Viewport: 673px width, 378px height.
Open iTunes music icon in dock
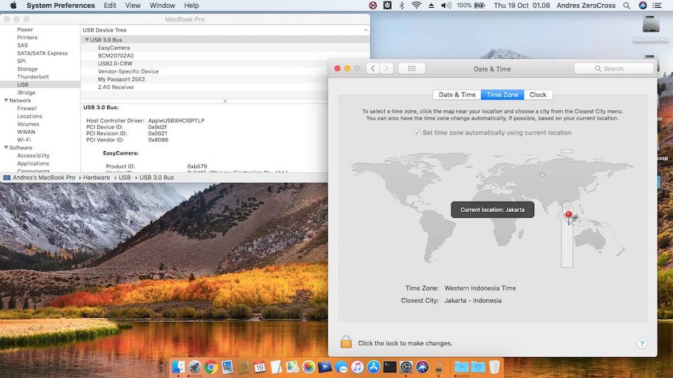[357, 367]
